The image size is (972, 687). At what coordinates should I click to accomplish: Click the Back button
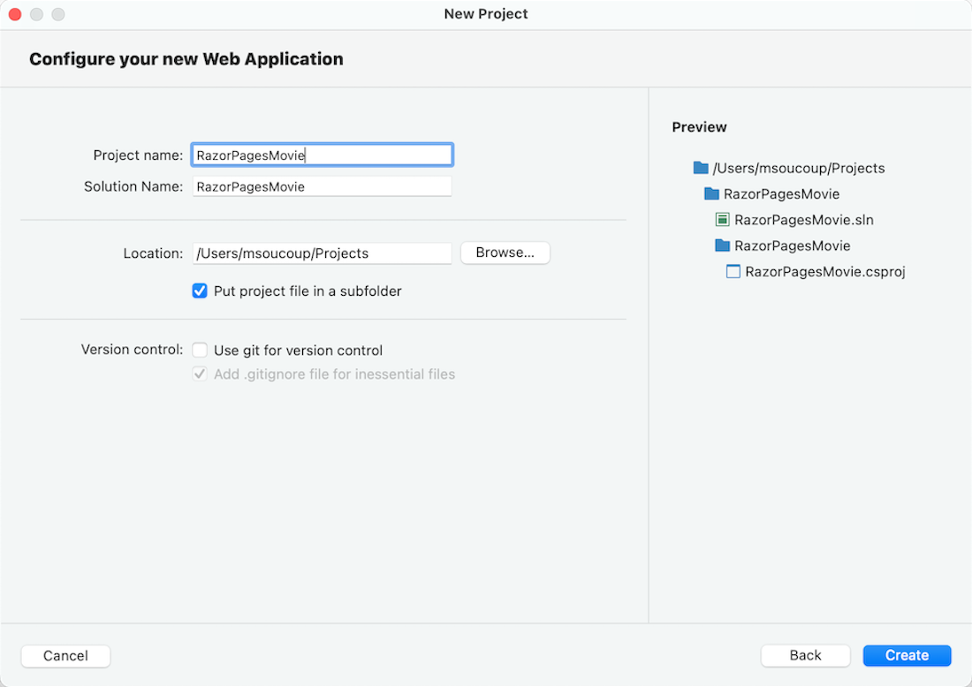point(805,655)
